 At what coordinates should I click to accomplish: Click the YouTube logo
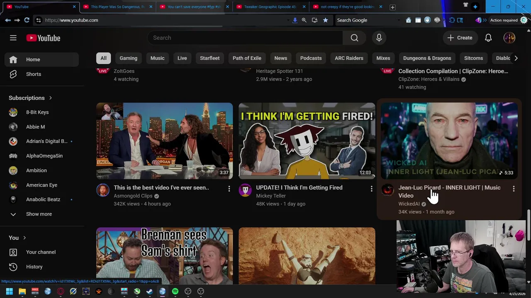(43, 38)
